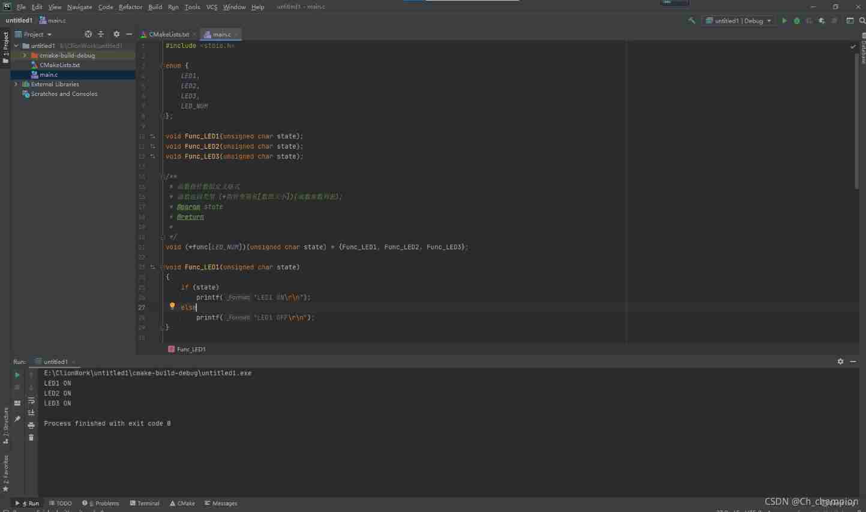This screenshot has height=512, width=866.
Task: Click gutter navigation icon beside Func_LED1 declaration
Action: point(152,136)
